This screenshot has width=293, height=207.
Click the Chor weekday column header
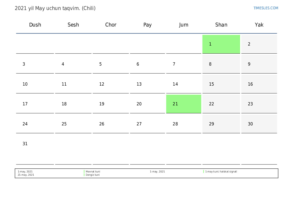pyautogui.click(x=111, y=25)
